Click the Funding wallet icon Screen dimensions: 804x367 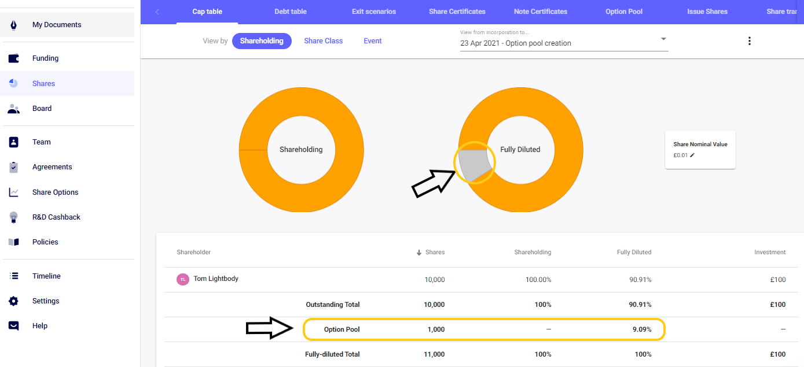(x=13, y=58)
